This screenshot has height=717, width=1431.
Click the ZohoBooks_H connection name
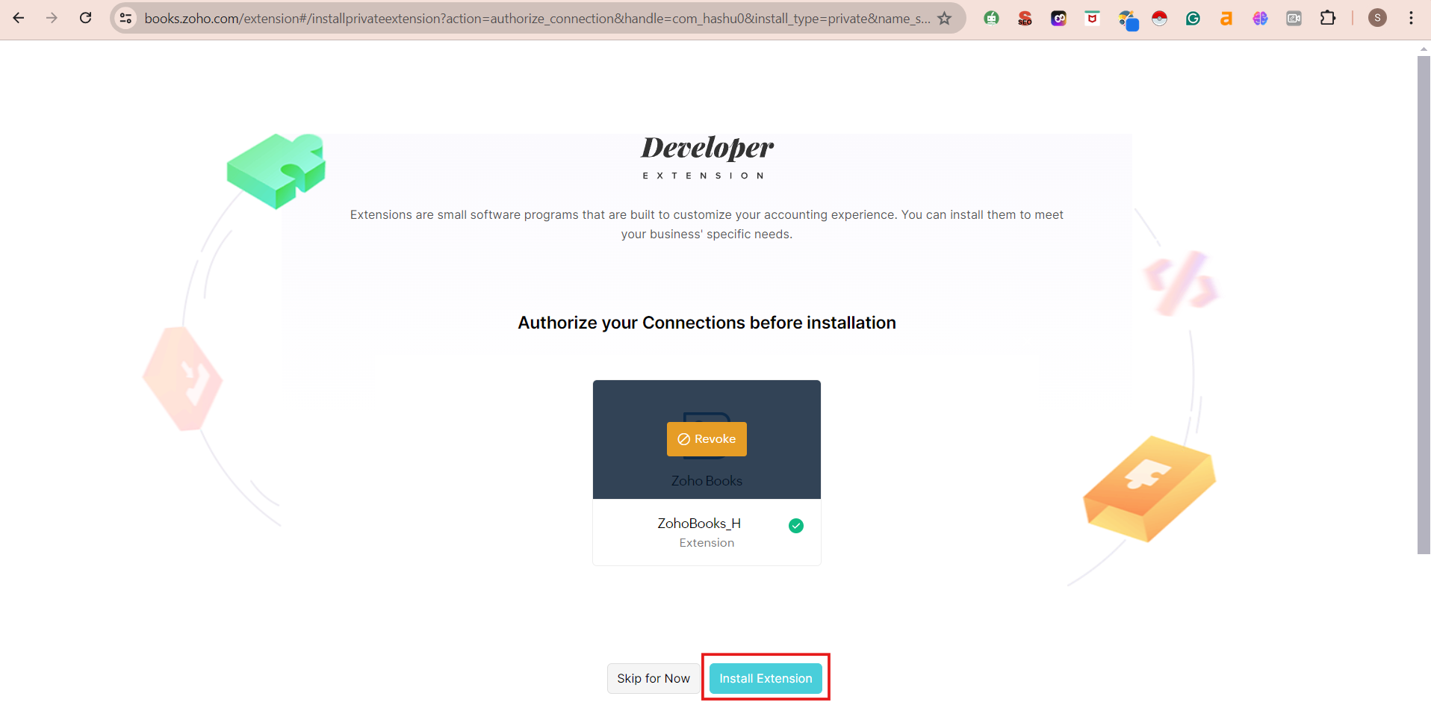point(699,524)
